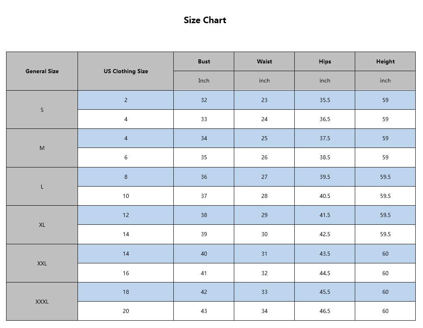
Task: Select the US Clothing Size header
Action: pyautogui.click(x=125, y=71)
